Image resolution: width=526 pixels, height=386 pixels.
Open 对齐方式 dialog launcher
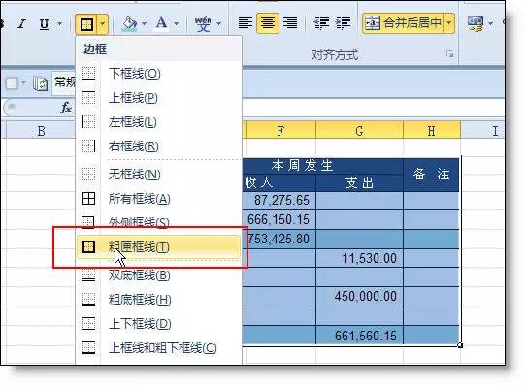[x=449, y=54]
